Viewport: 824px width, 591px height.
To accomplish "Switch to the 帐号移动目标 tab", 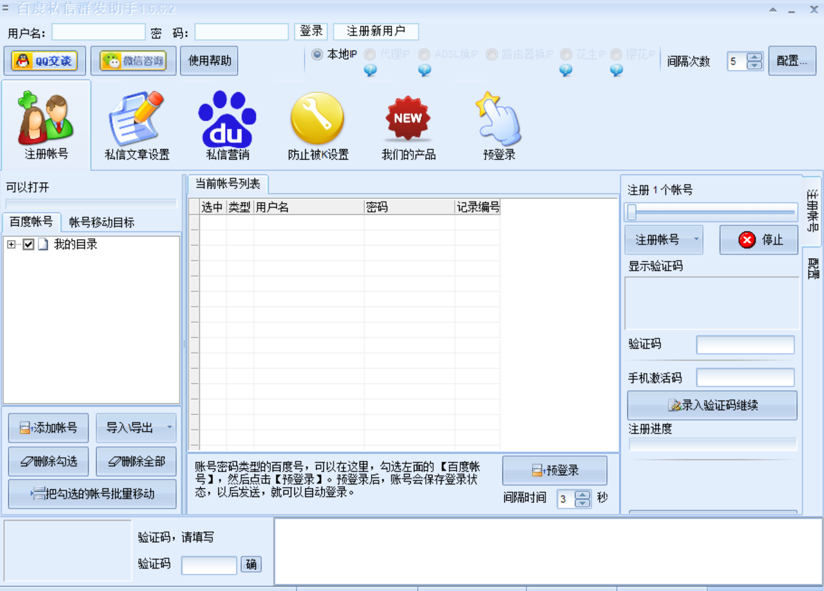I will click(101, 222).
